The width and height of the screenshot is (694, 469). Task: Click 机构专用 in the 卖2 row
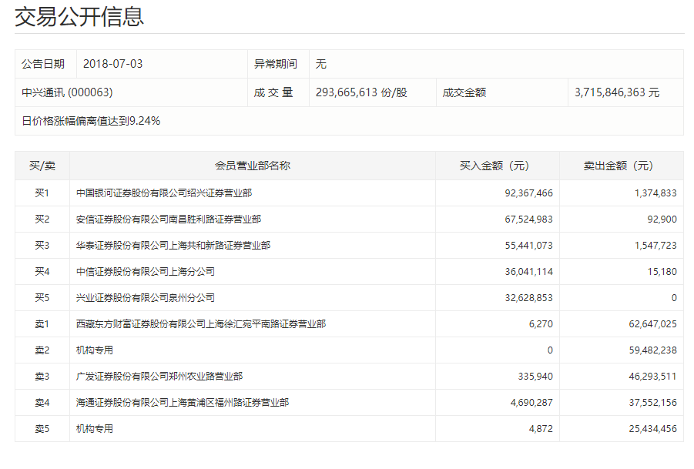tap(95, 350)
